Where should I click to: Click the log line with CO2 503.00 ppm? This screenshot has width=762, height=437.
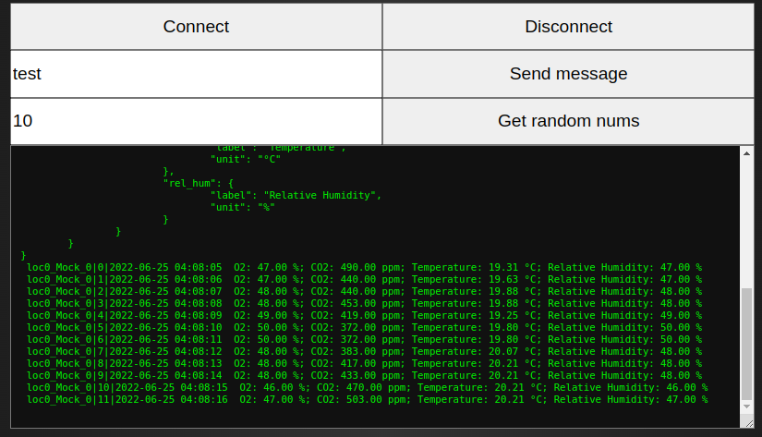[x=368, y=399]
